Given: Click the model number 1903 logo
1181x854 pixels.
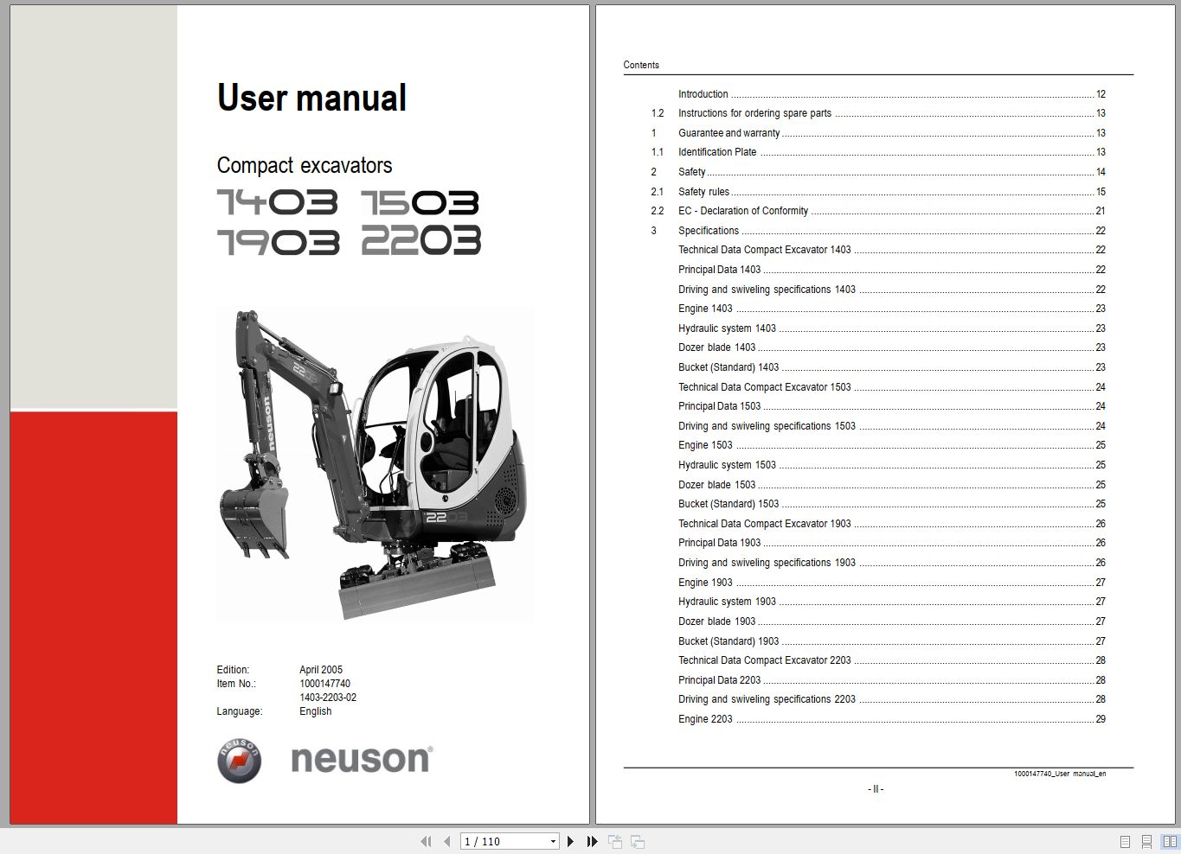Looking at the screenshot, I should click(x=278, y=242).
